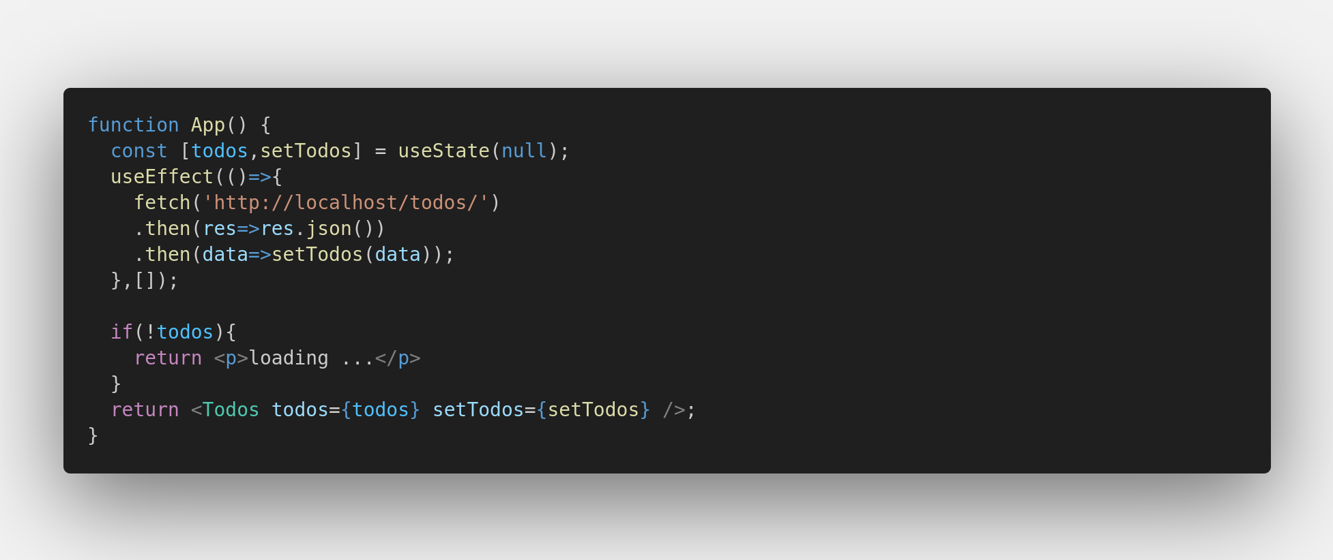Place cursor on useState call
This screenshot has height=560, width=1333.
pyautogui.click(x=443, y=151)
